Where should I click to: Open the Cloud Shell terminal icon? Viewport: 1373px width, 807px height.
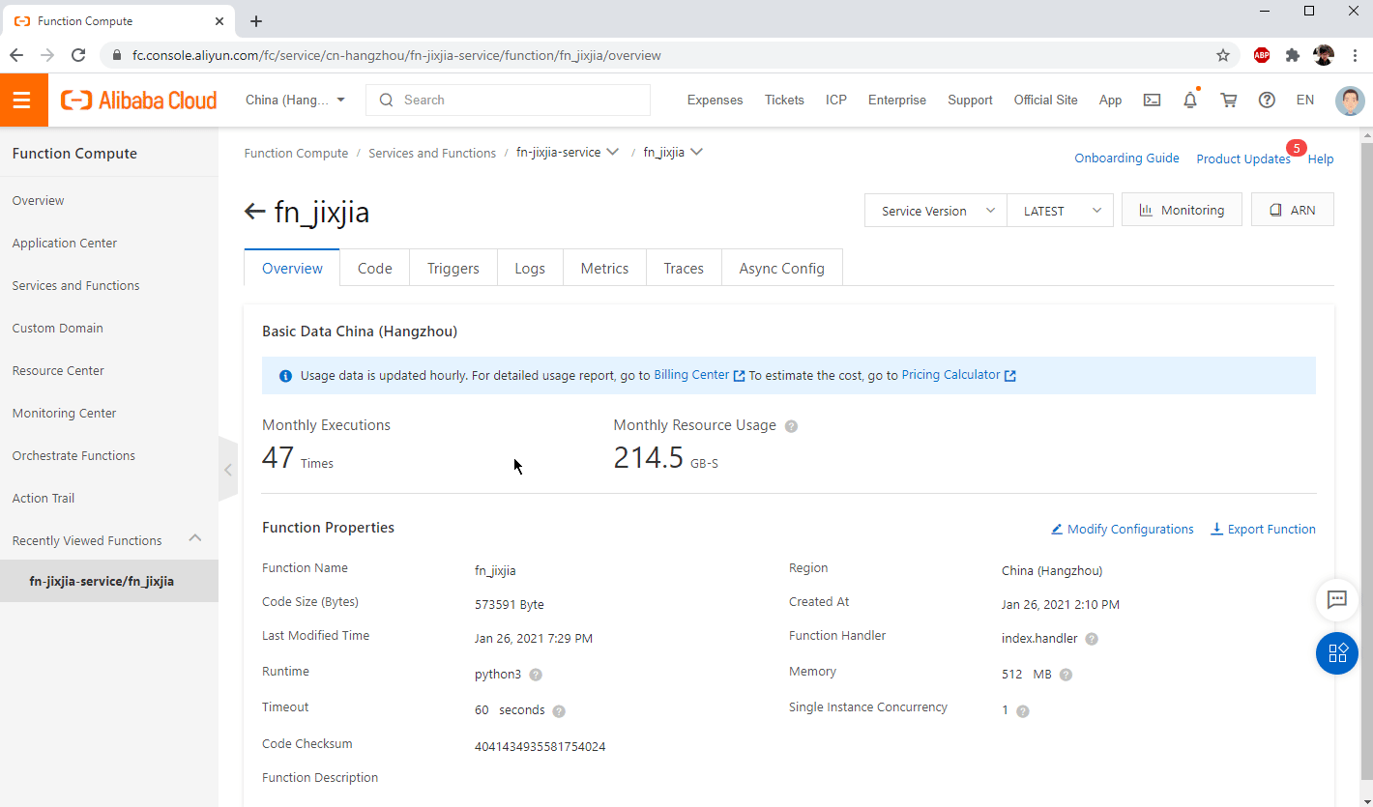coord(1152,100)
